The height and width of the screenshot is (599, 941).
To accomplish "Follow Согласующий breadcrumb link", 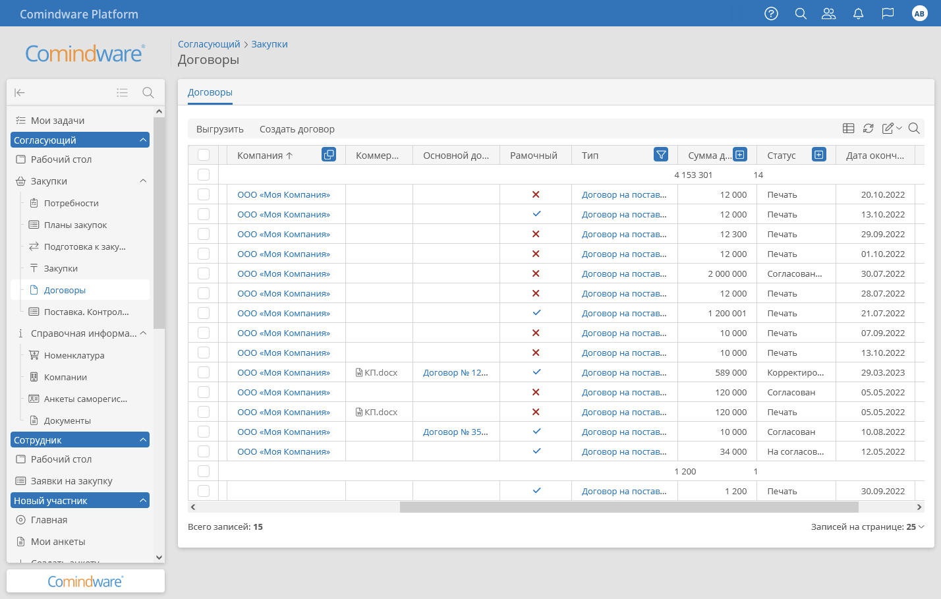I will (209, 44).
